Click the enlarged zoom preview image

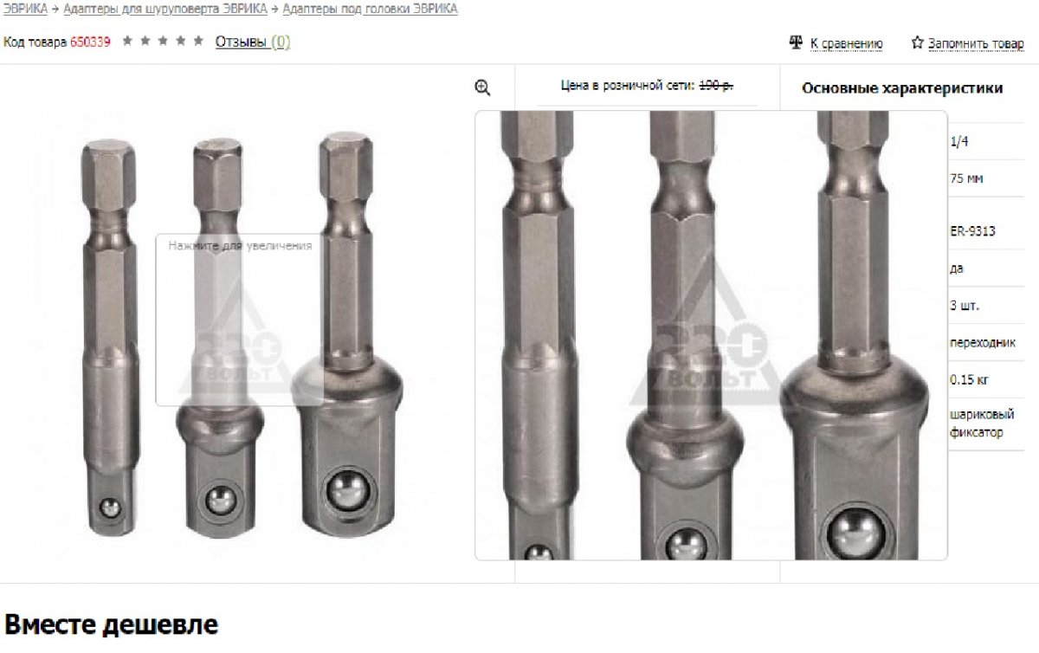[711, 335]
